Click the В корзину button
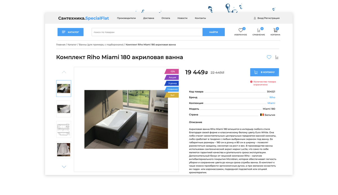The image size is (338, 195). click(264, 72)
